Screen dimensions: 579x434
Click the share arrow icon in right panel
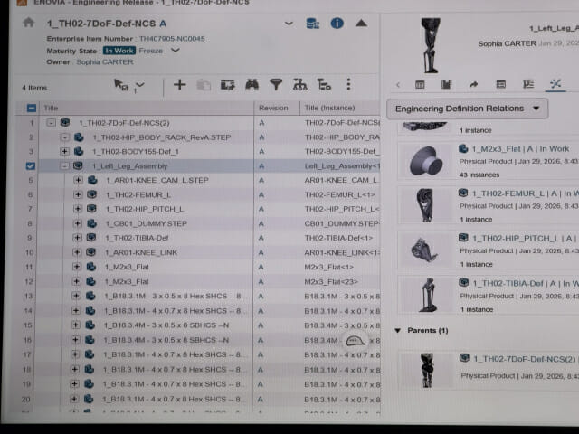[473, 84]
